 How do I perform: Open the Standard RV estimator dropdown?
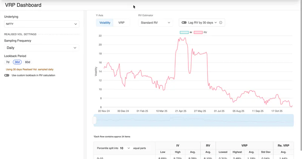pyautogui.click(x=156, y=23)
